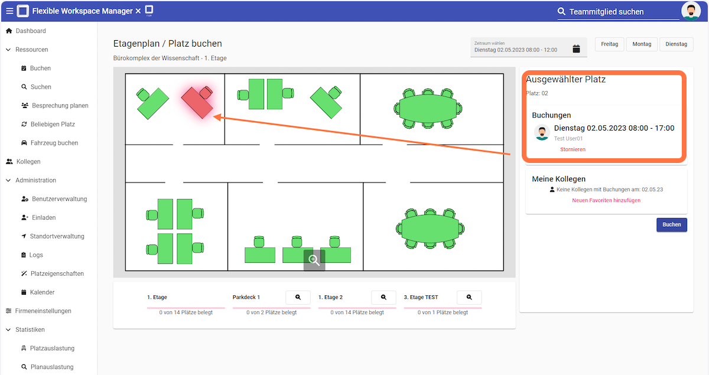709x375 pixels.
Task: Select the red occupied desk 02
Action: point(197,103)
